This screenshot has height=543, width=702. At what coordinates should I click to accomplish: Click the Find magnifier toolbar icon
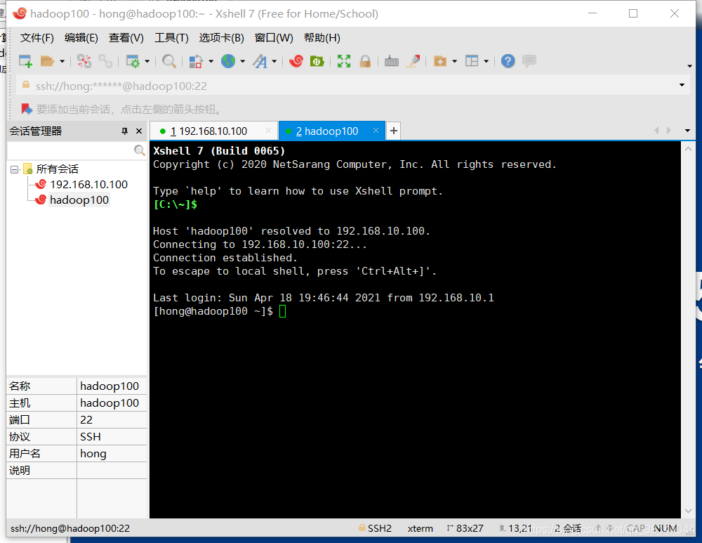click(169, 62)
